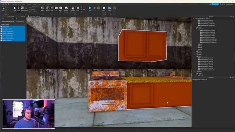Open the Color dropdown arrow

click(78, 12)
